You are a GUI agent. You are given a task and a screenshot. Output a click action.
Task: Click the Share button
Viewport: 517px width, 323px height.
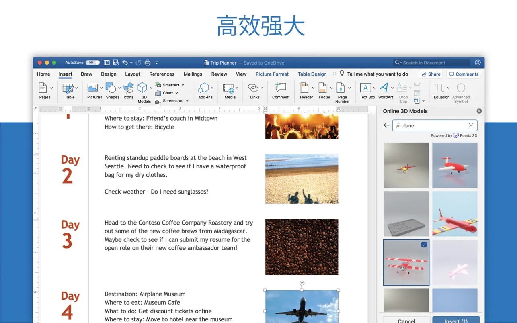(x=431, y=74)
